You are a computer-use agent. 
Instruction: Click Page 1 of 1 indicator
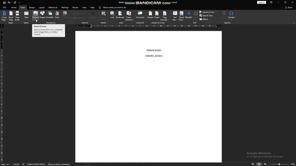pyautogui.click(x=5, y=164)
